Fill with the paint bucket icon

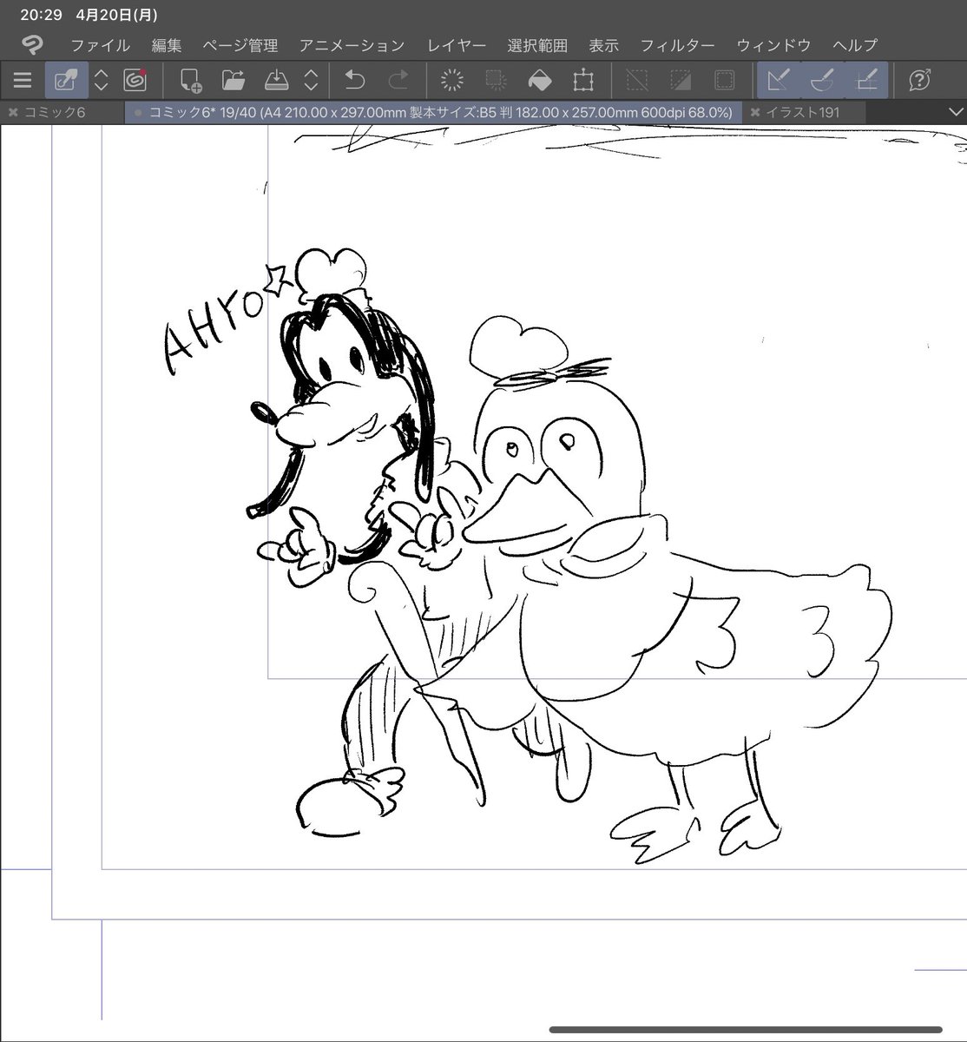tap(539, 81)
